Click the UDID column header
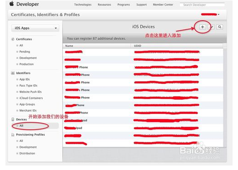 [x=138, y=46]
